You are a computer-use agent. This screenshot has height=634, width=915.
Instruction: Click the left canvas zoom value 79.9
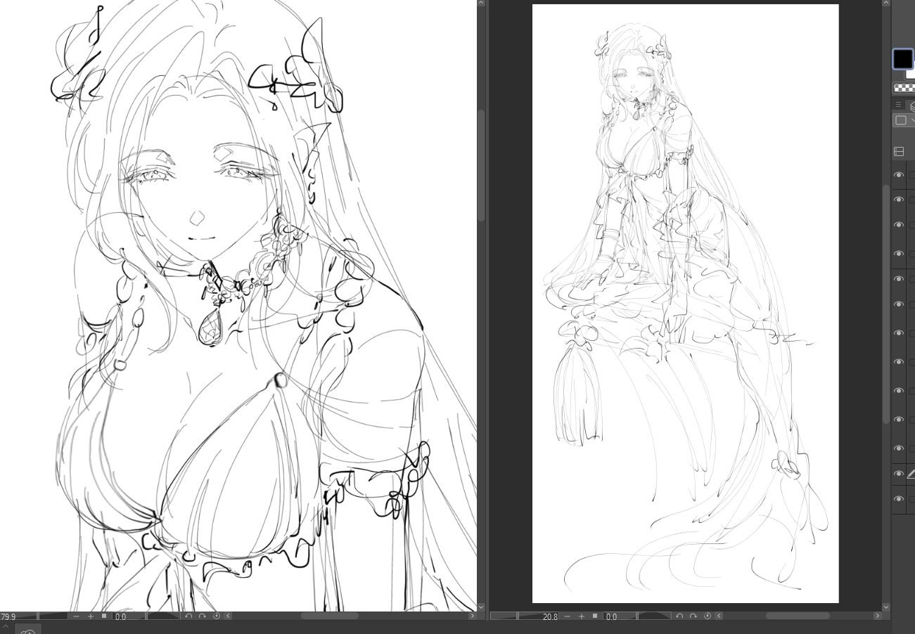[x=8, y=616]
